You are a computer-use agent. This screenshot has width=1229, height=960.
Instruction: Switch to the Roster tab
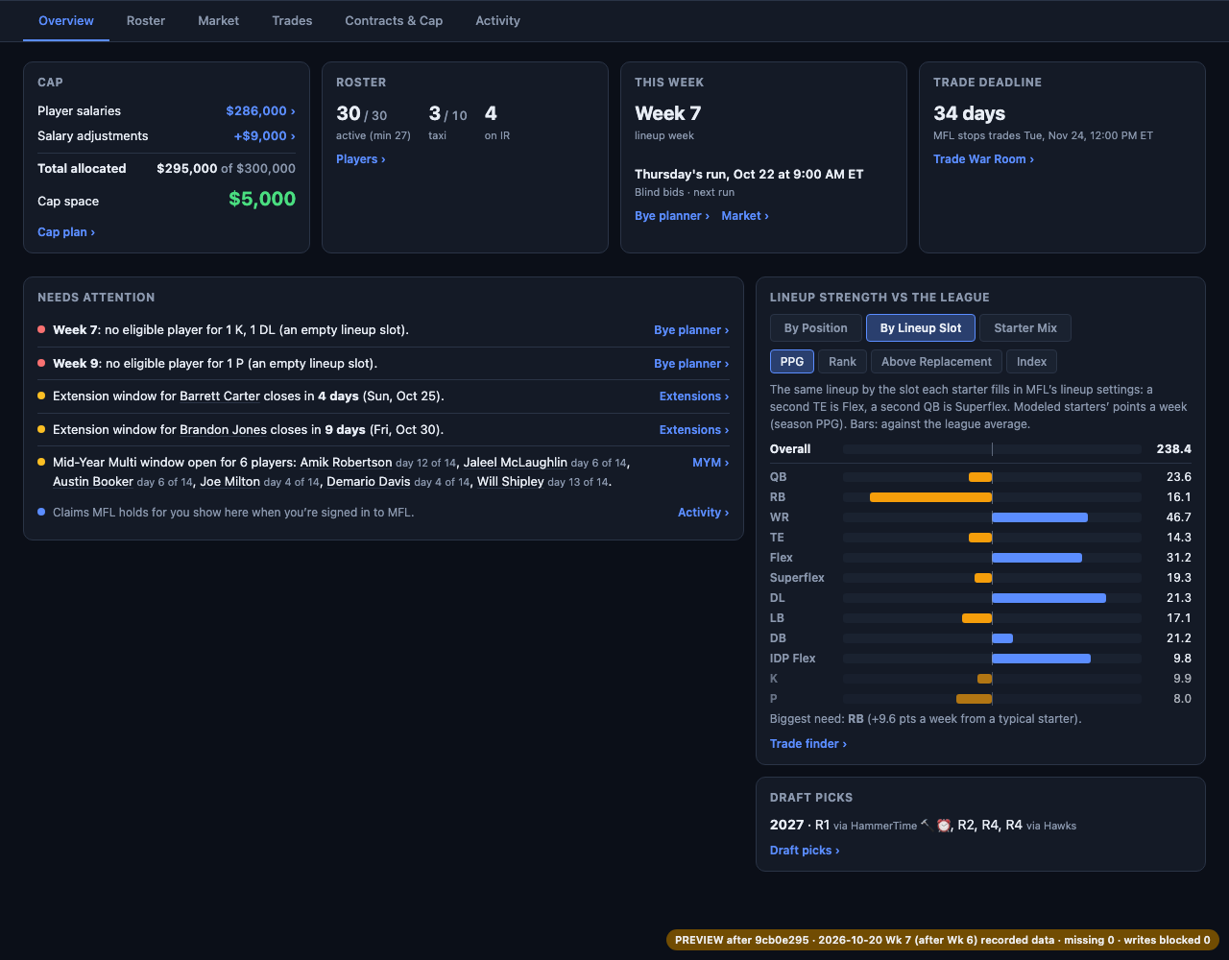(146, 20)
